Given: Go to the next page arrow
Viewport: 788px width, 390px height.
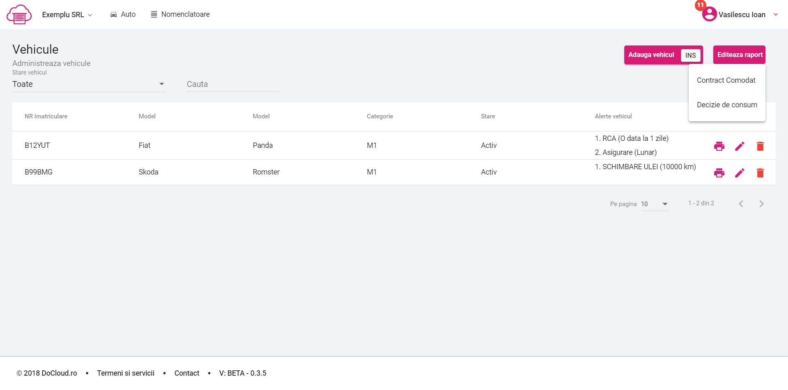Looking at the screenshot, I should pyautogui.click(x=761, y=204).
